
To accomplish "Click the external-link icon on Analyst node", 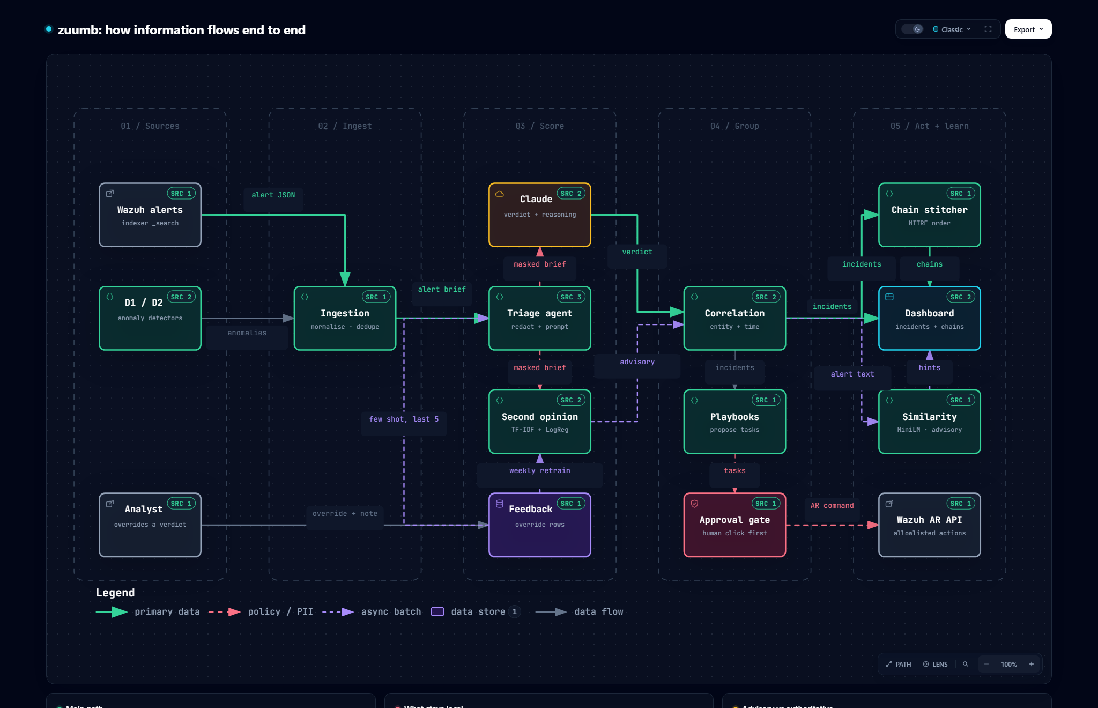I will click(x=110, y=504).
